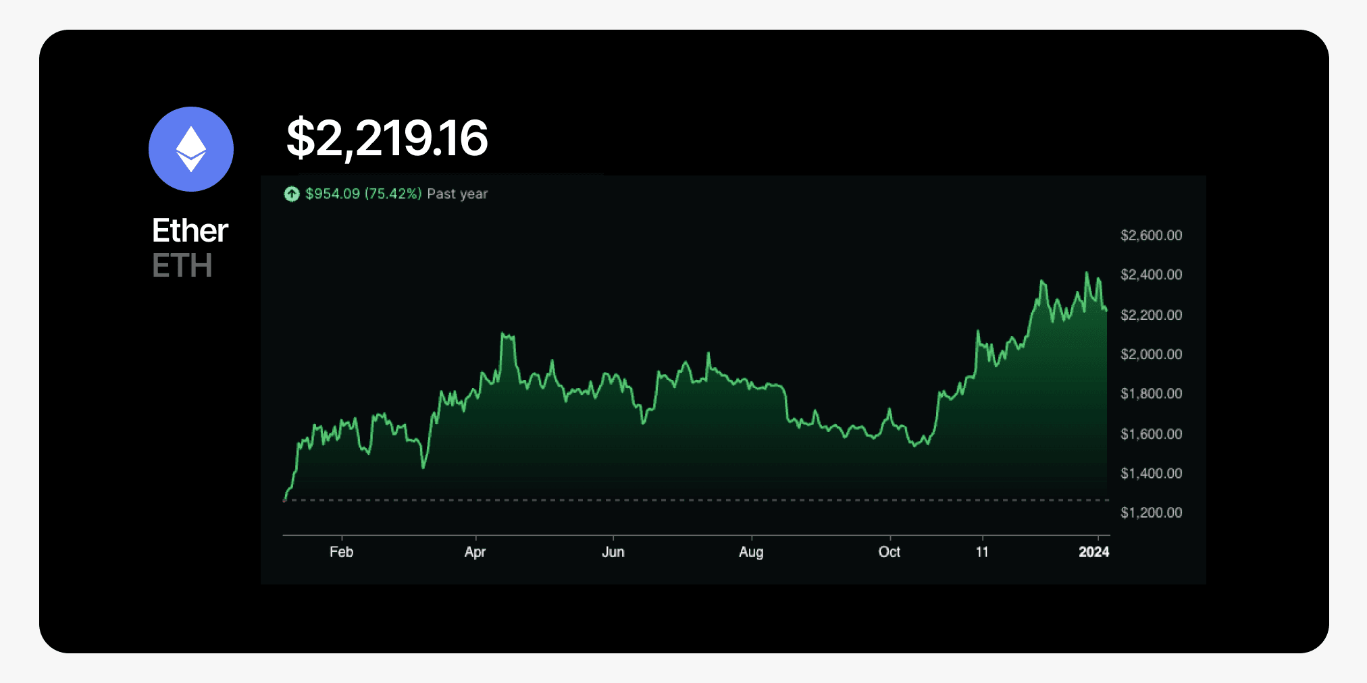
Task: Click the $2,400.00 axis label
Action: coord(1152,275)
